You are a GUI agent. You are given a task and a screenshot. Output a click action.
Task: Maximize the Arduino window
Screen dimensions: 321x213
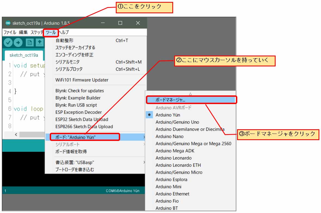(x=120, y=23)
